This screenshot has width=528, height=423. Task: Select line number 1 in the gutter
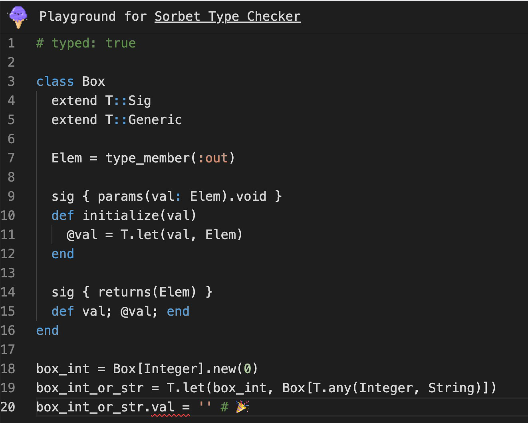click(x=11, y=43)
